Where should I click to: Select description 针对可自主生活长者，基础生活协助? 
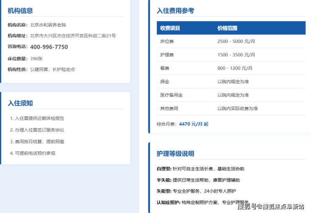click(x=208, y=169)
